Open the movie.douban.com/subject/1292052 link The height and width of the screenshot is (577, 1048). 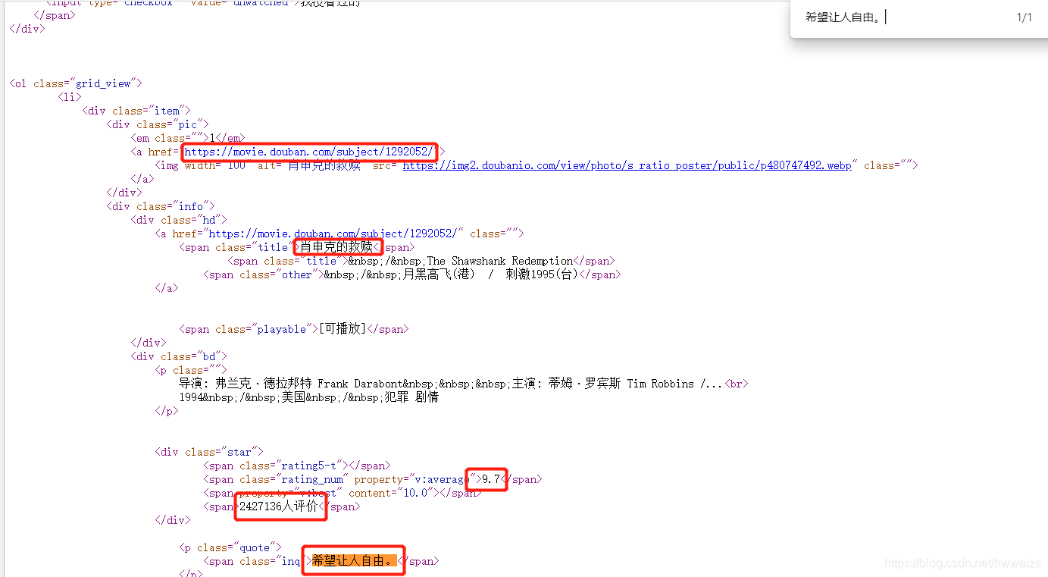[309, 151]
